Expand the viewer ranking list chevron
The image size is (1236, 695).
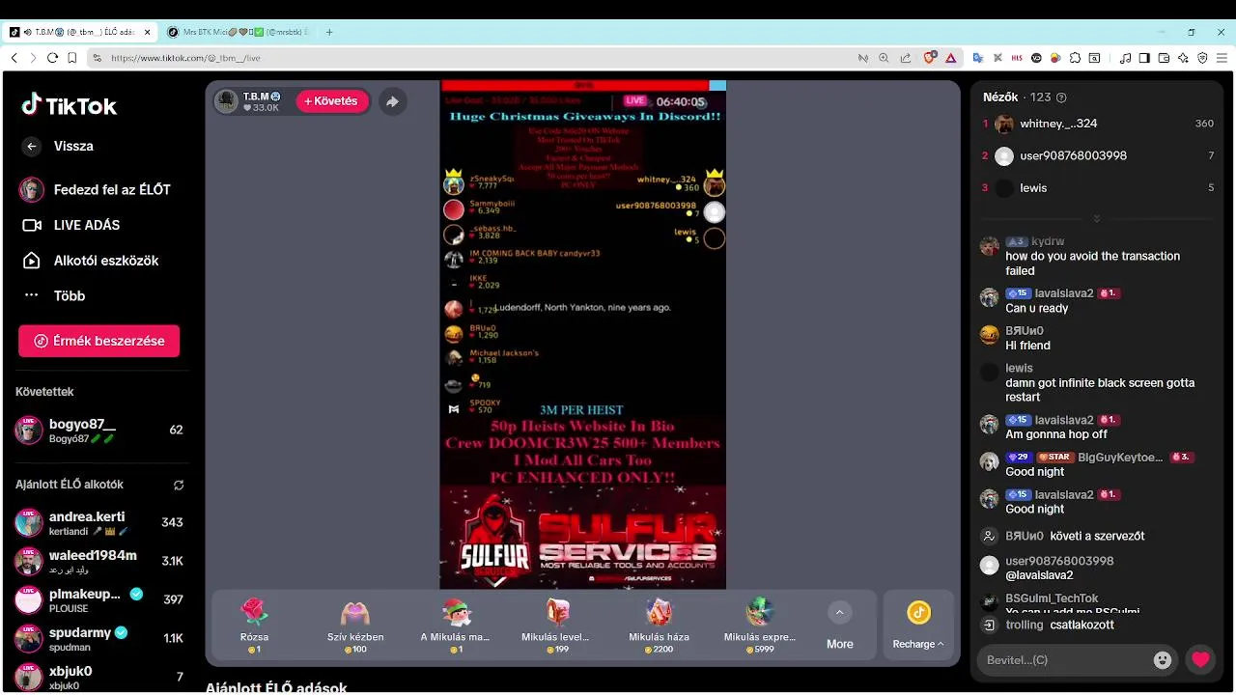pos(1096,219)
